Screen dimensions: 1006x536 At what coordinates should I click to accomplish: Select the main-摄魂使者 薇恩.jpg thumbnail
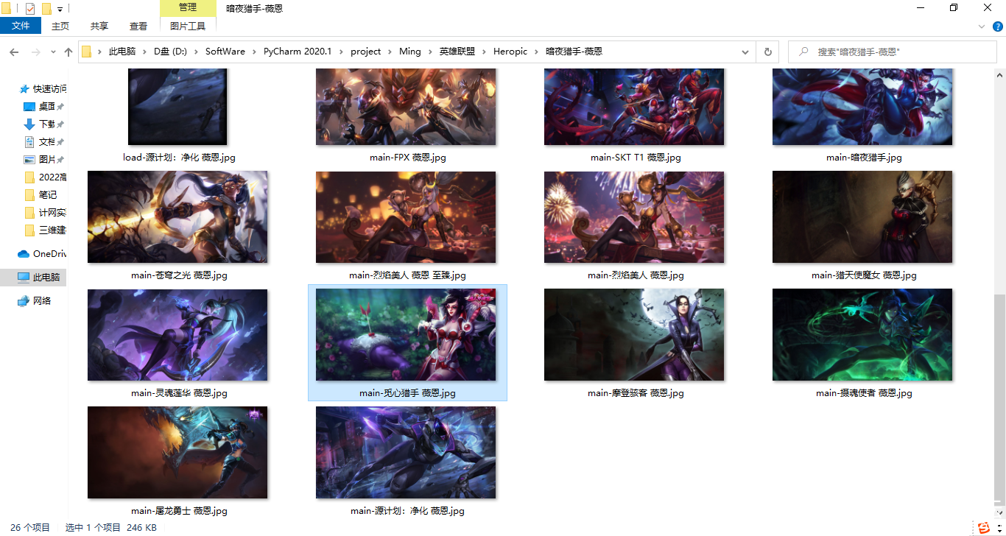(x=862, y=335)
